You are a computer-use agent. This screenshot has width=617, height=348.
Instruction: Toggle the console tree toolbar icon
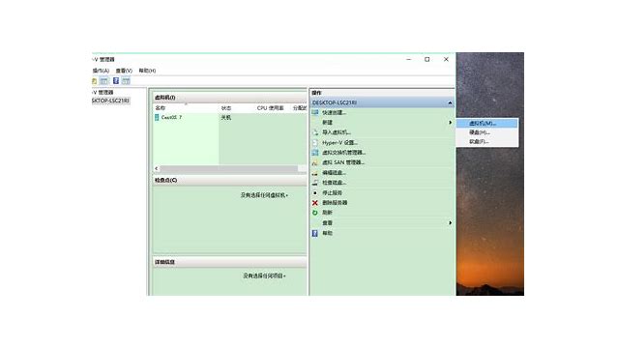(x=103, y=81)
